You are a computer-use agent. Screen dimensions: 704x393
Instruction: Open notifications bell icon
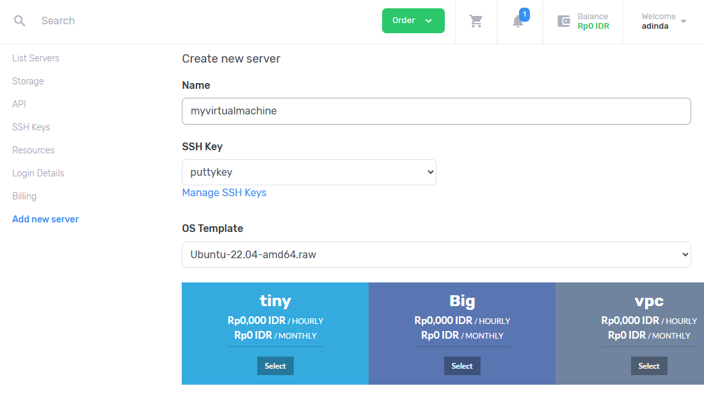pyautogui.click(x=518, y=21)
